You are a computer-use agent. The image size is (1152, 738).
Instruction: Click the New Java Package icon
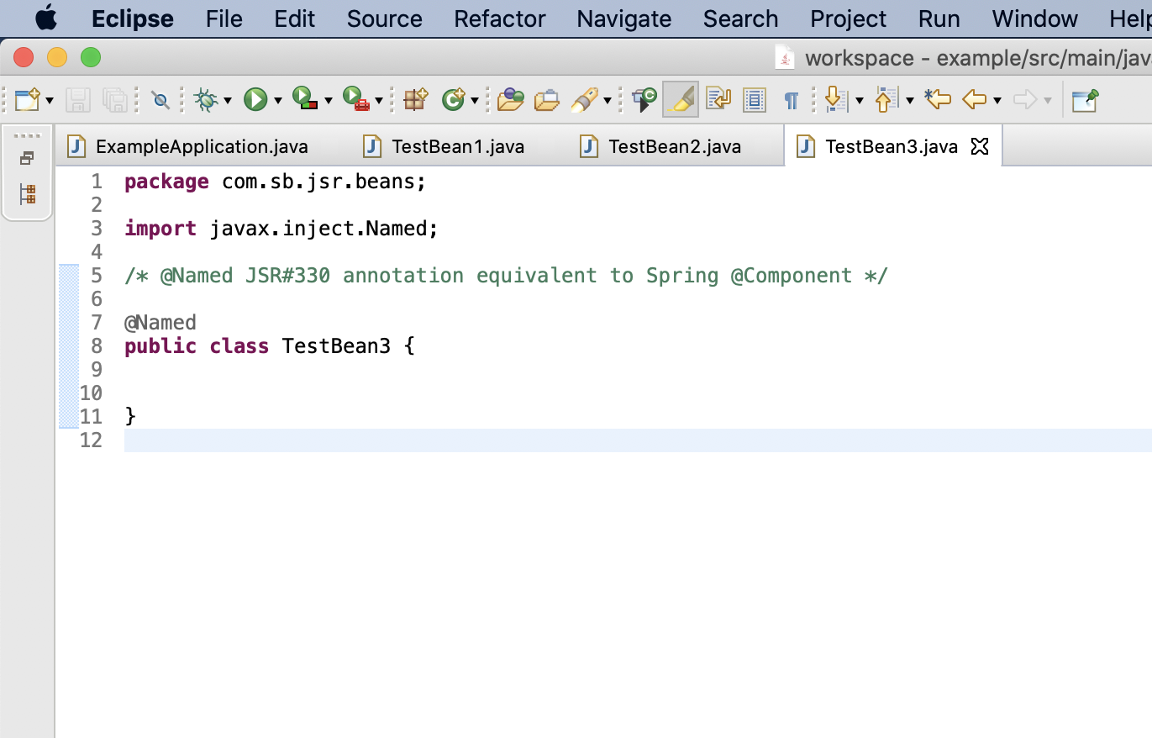pyautogui.click(x=415, y=100)
